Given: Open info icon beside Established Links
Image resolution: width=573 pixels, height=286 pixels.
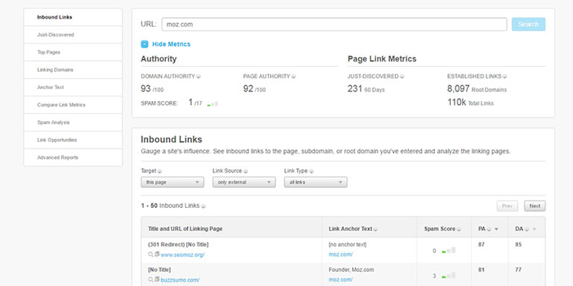Looking at the screenshot, I should 505,77.
